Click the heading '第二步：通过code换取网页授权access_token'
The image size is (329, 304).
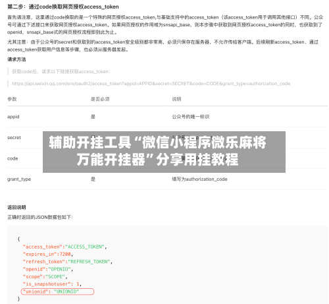pyautogui.click(x=63, y=7)
